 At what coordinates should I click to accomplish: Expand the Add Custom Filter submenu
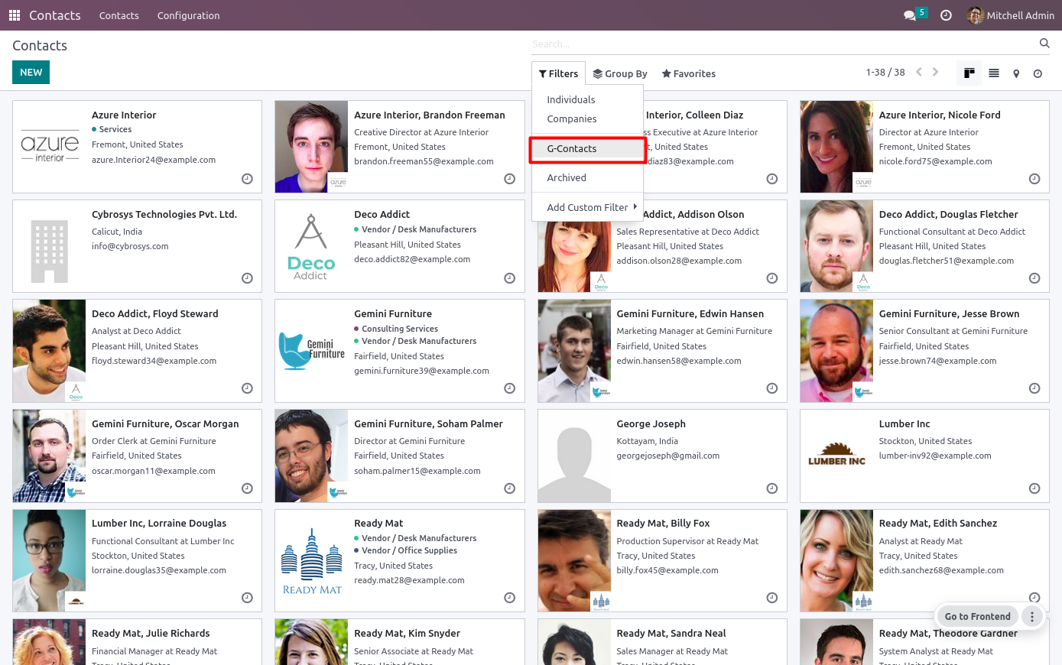coord(587,207)
